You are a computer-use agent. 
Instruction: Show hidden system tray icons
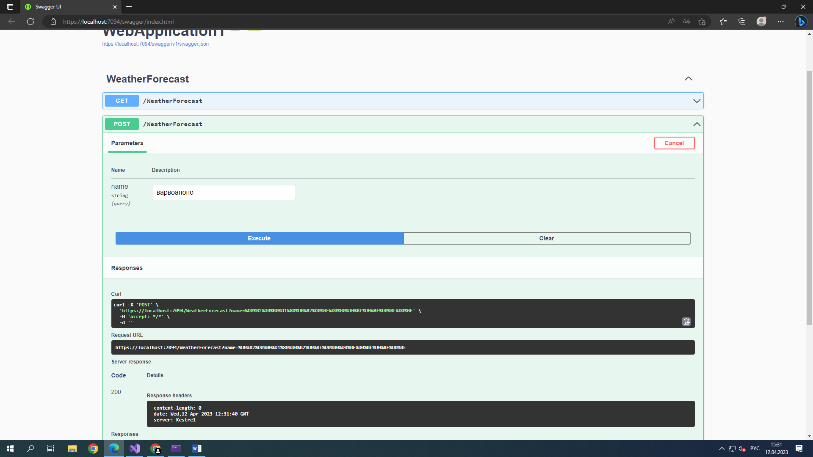(722, 449)
